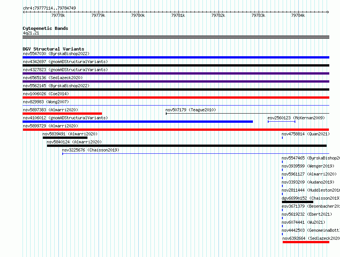The width and height of the screenshot is (340, 257).
Task: Open nsv4106012 (gnomADStructuralVariants) label
Action: 65,118
